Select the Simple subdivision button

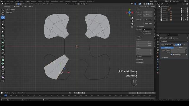[x=180, y=48]
